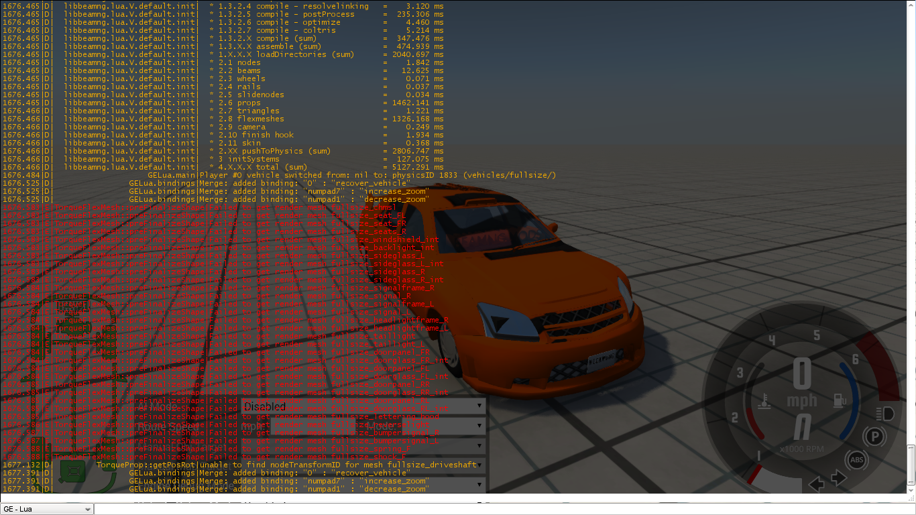Click the '2.11 skin' log line

(x=223, y=143)
